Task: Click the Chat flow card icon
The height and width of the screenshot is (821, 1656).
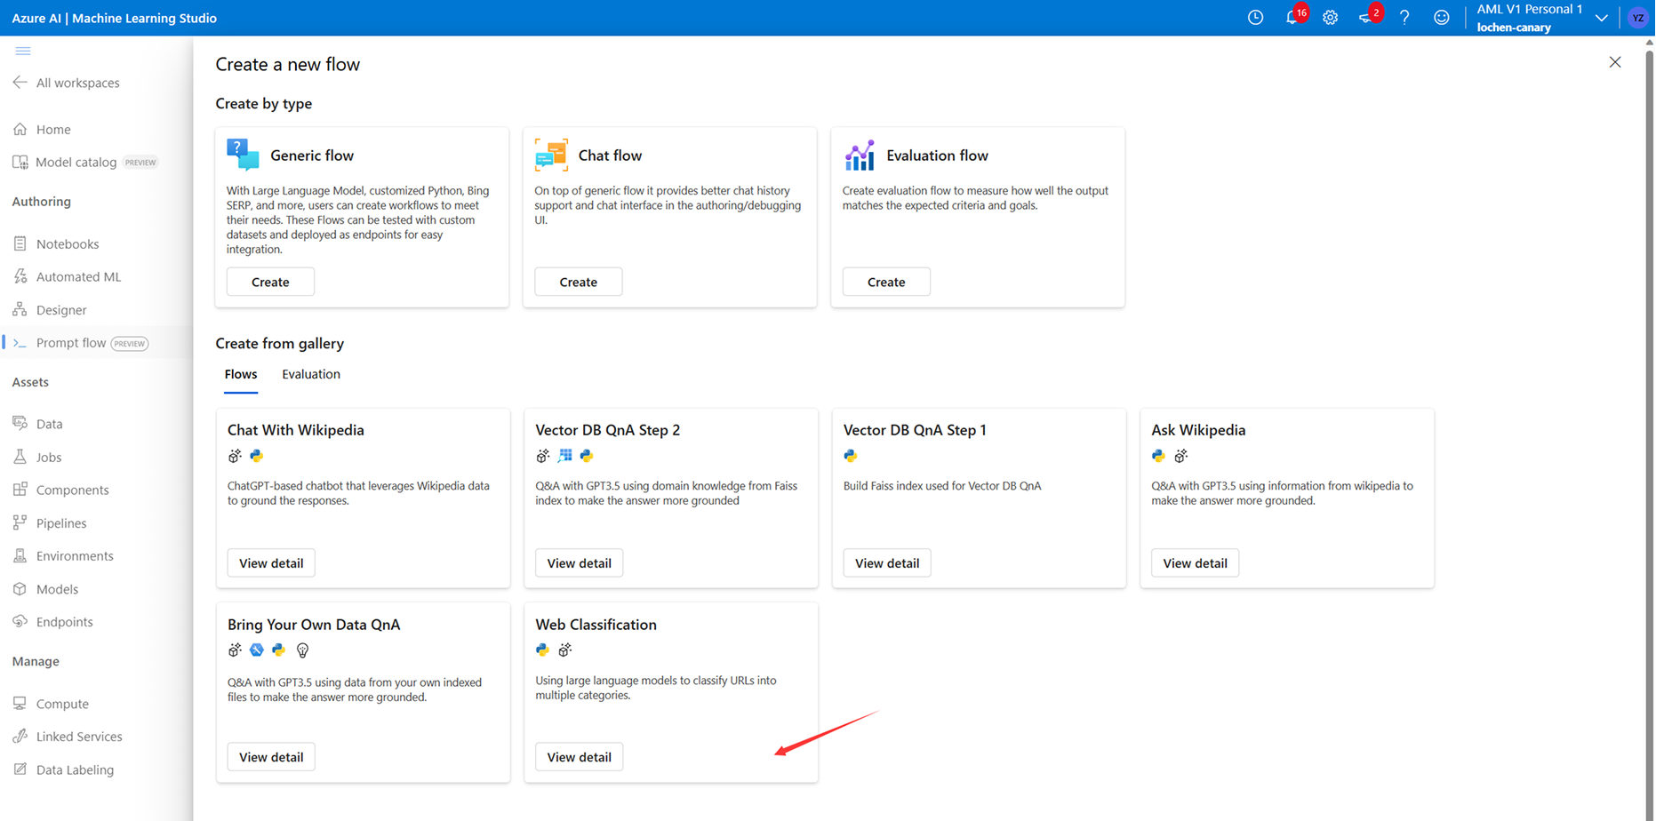Action: (x=551, y=155)
